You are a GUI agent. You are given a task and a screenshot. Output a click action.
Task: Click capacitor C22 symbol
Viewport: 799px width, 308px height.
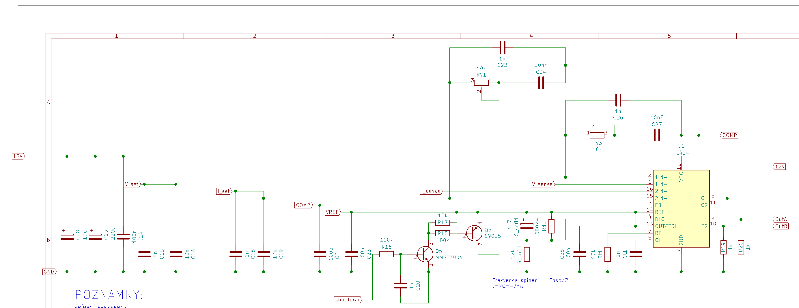pos(503,47)
